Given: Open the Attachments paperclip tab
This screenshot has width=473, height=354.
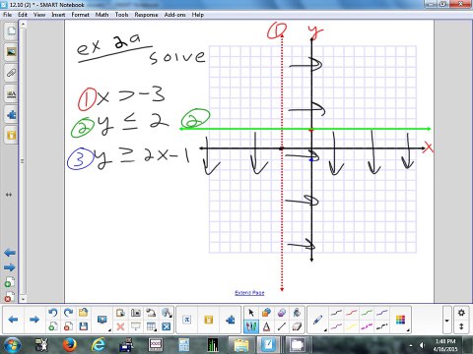Looking at the screenshot, I should point(11,73).
